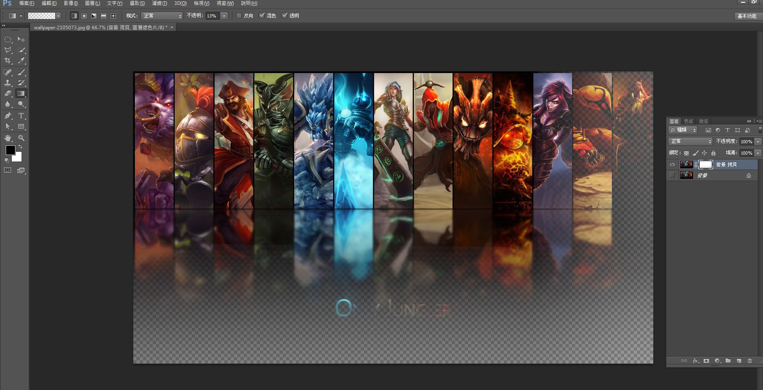Viewport: 763px width, 390px height.
Task: Toggle lock transparent pixels
Action: click(x=686, y=153)
